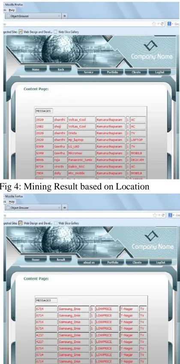Select cell 'Onida' in location results
180x364 pixels.
(x=81, y=133)
